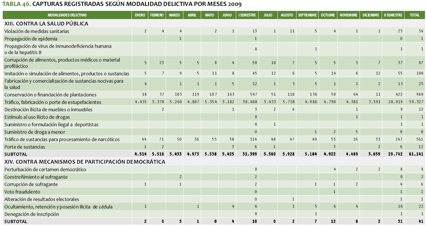Click subtotal total value '61.141'
This screenshot has width=426, height=226.
pos(416,154)
